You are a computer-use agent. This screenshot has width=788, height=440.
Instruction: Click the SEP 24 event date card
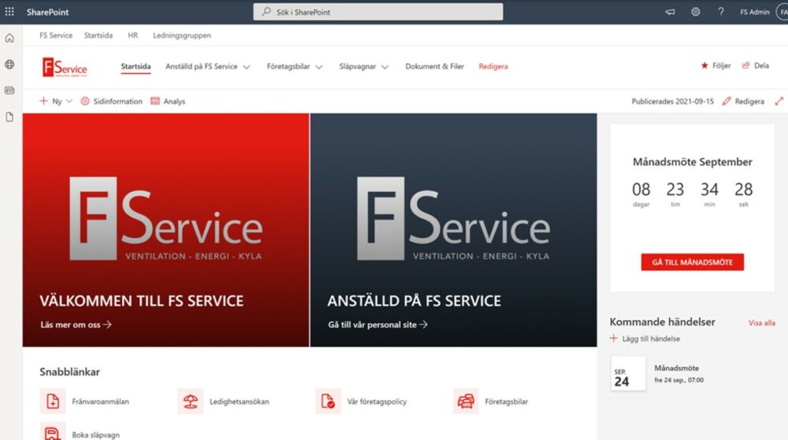628,374
